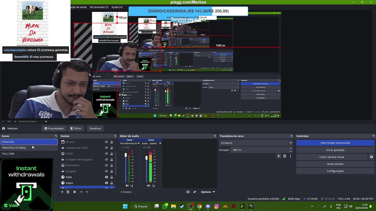The height and width of the screenshot is (211, 376).
Task: Open transition properties three-dot menu
Action: point(290,156)
